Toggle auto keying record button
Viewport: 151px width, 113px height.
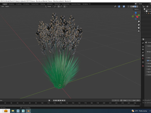(49, 100)
